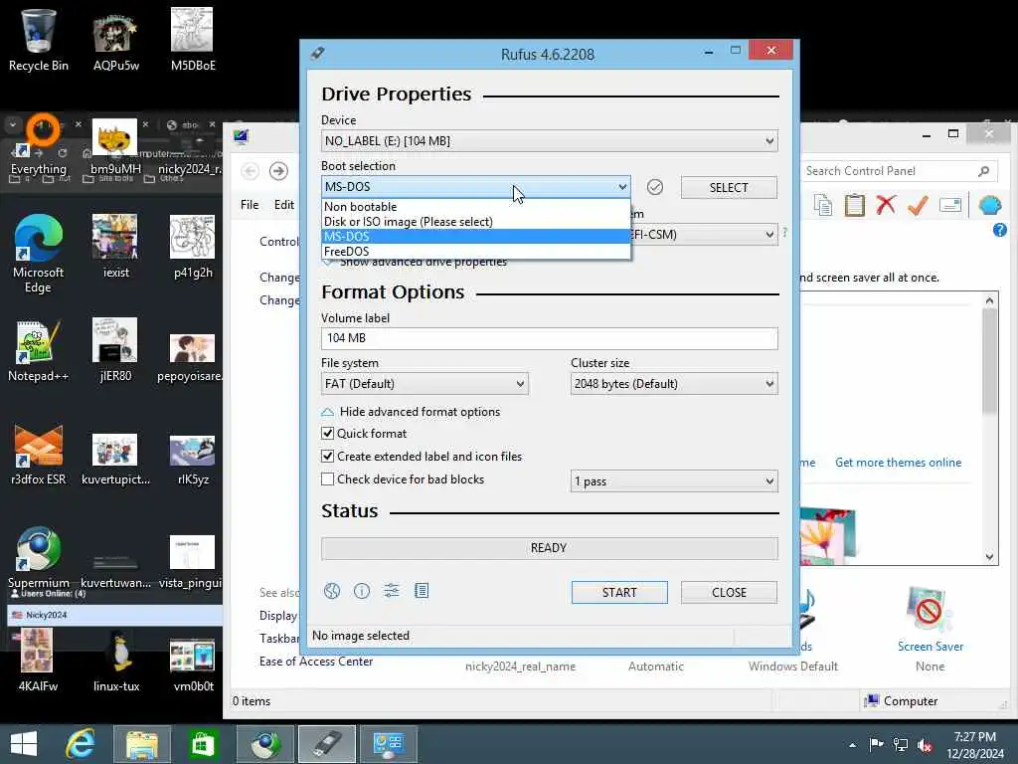Click the Rufus title bar USB icon
1018x764 pixels.
317,53
